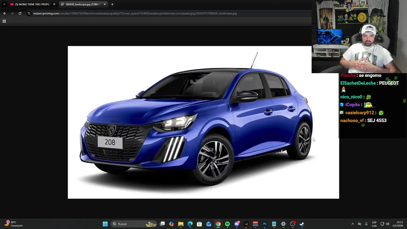Open Spotify from the taskbar
Image resolution: width=407 pixels, height=229 pixels.
pyautogui.click(x=227, y=224)
